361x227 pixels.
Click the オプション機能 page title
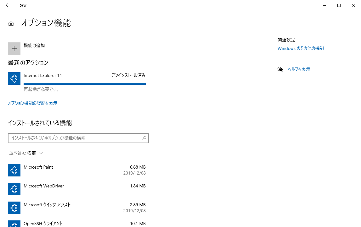[x=46, y=23]
